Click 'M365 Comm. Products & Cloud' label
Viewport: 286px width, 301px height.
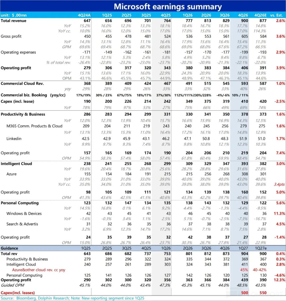click(x=34, y=126)
